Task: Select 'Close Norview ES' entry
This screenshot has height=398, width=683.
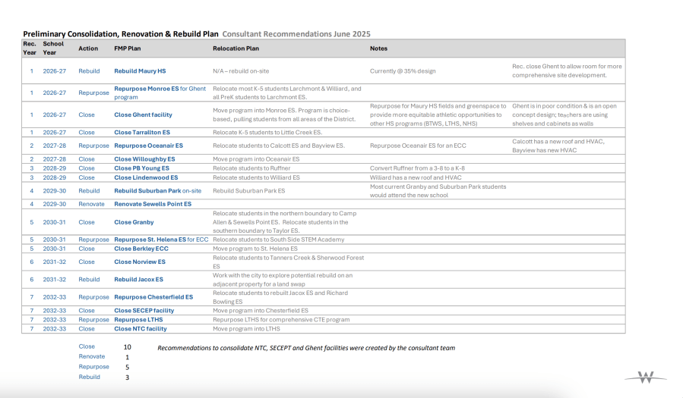Action: coord(140,262)
